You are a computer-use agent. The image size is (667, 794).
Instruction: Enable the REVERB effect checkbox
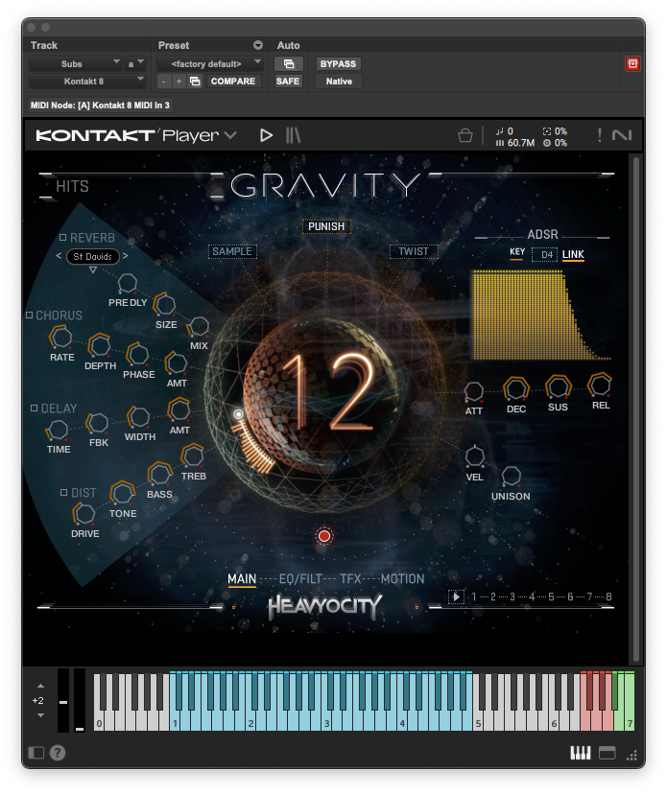(63, 237)
